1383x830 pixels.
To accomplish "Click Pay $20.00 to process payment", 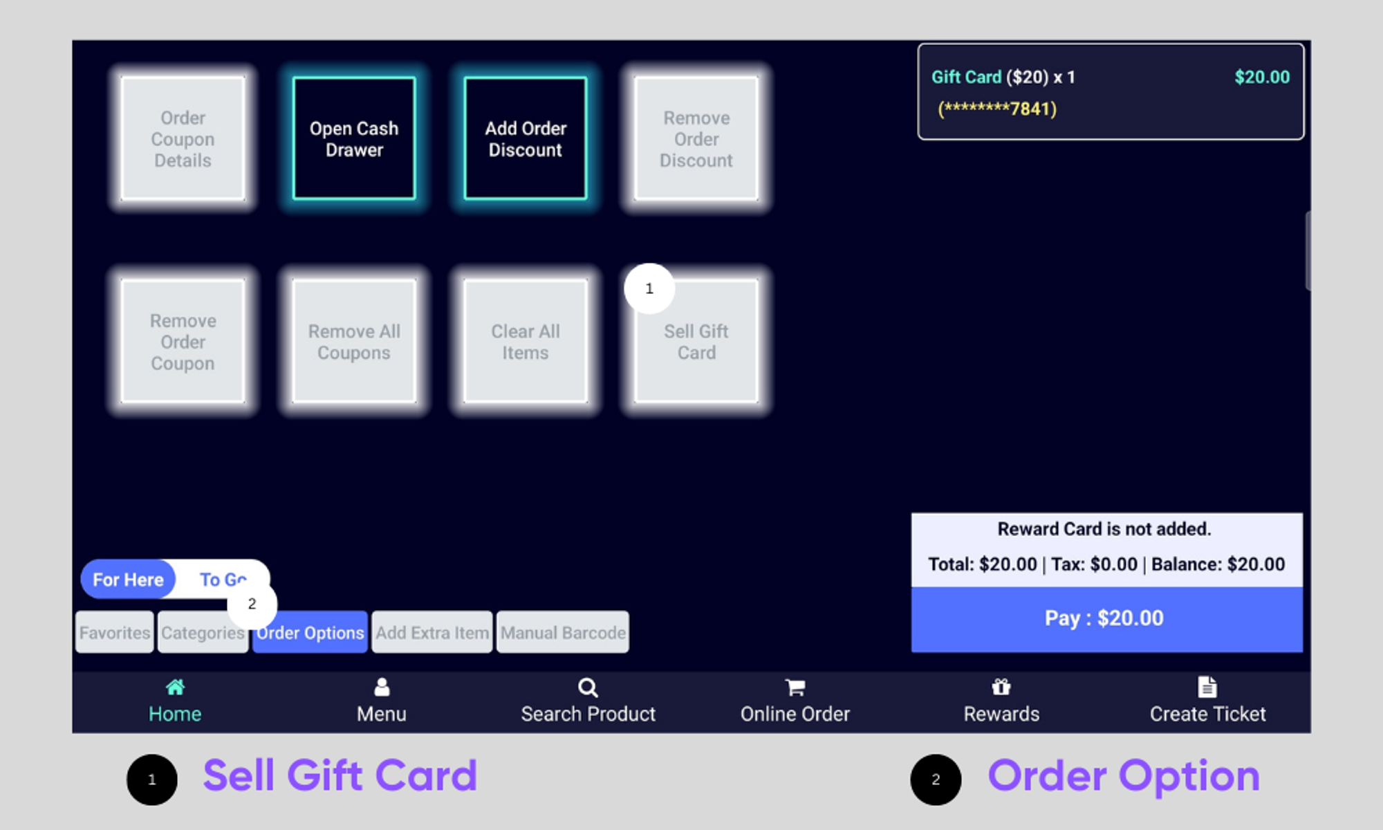I will [x=1104, y=618].
